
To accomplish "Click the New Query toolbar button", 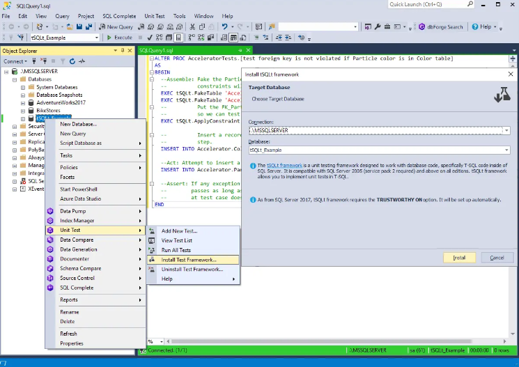I will click(x=116, y=26).
